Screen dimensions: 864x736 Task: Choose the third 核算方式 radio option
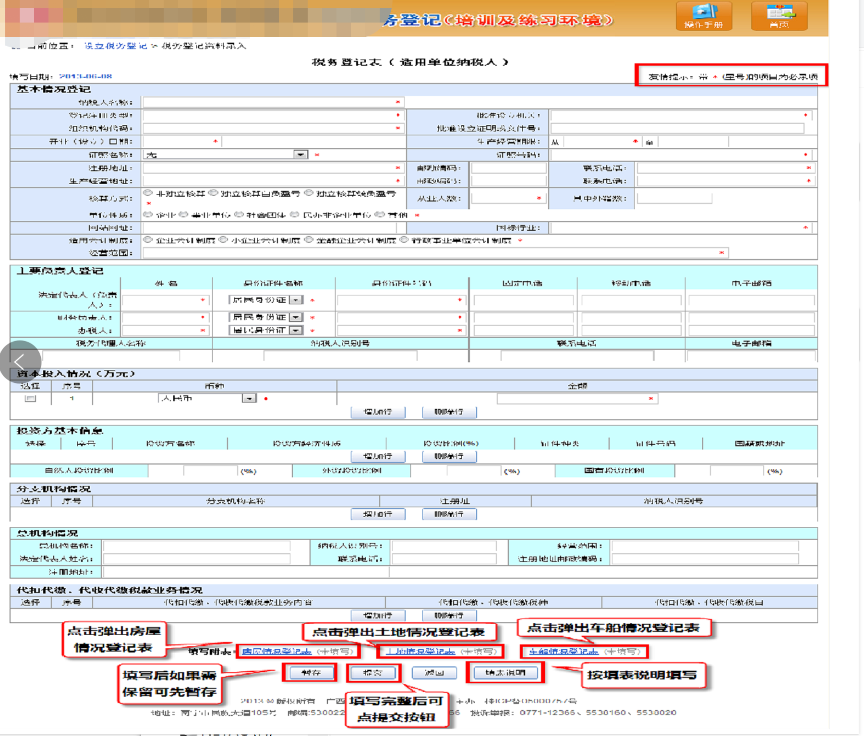(x=309, y=193)
